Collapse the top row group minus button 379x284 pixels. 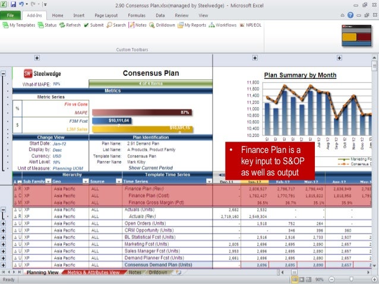coord(4,74)
